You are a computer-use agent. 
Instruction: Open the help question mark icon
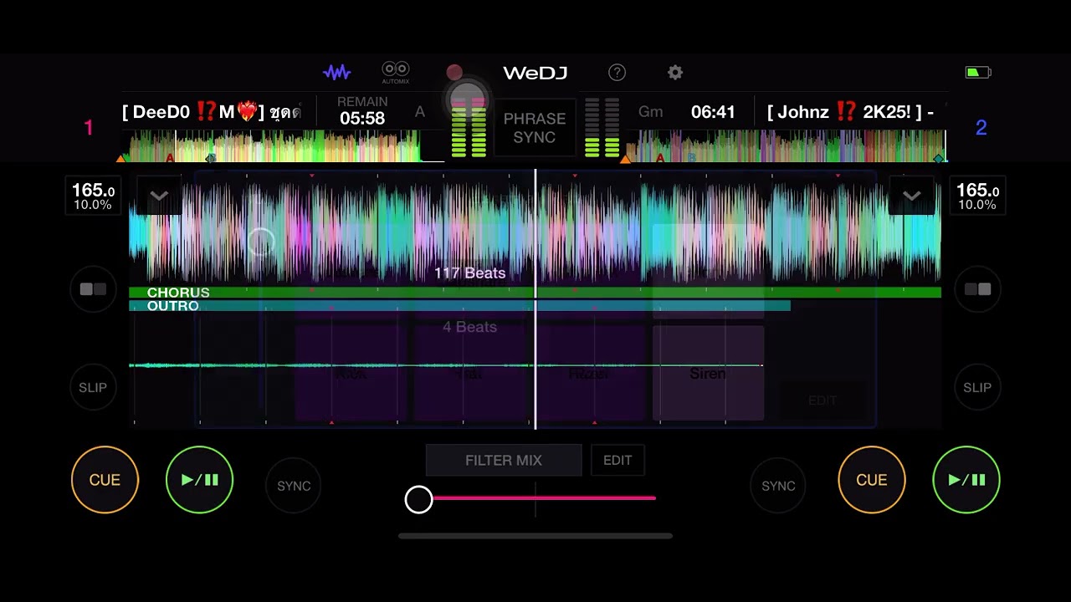617,73
